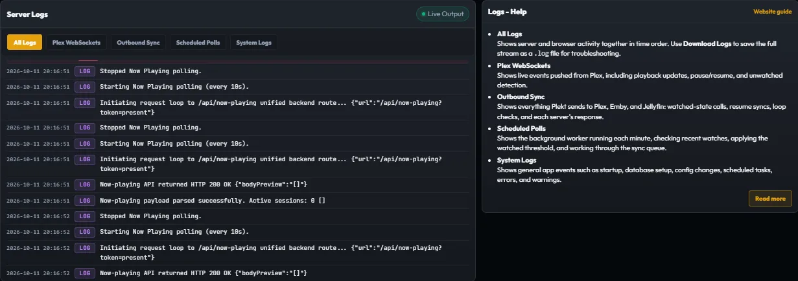Select the 20:16:52 'Stopped Now Playing polling' entry
The image size is (798, 281).
pyautogui.click(x=237, y=216)
